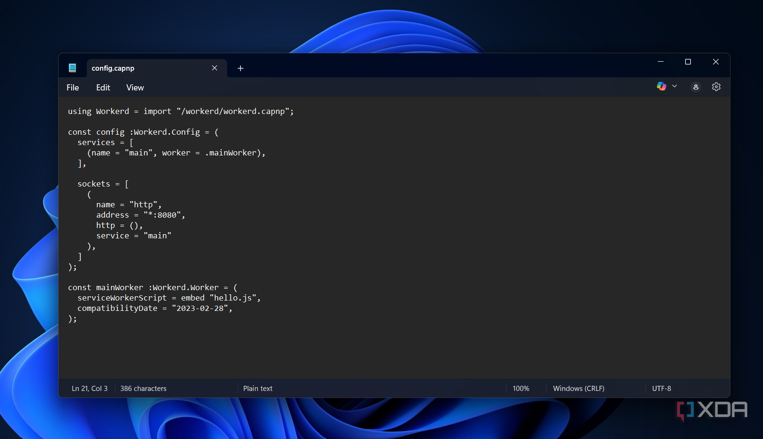Expand the Copilot dropdown chevron
The width and height of the screenshot is (763, 439).
click(x=675, y=86)
